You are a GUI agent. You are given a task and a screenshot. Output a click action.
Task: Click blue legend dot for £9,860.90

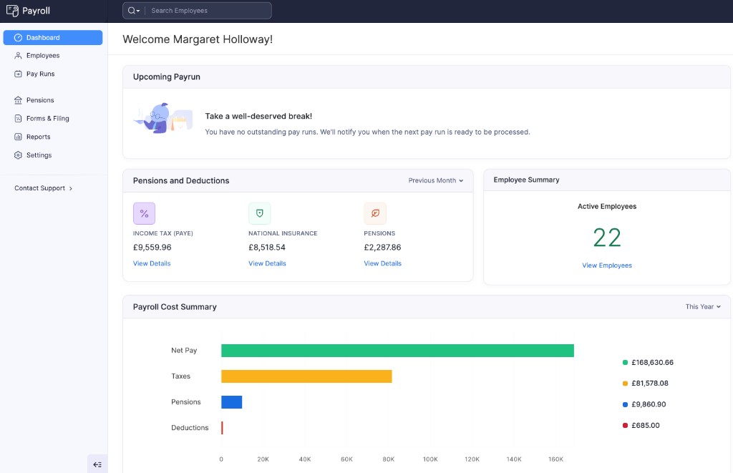pyautogui.click(x=625, y=405)
